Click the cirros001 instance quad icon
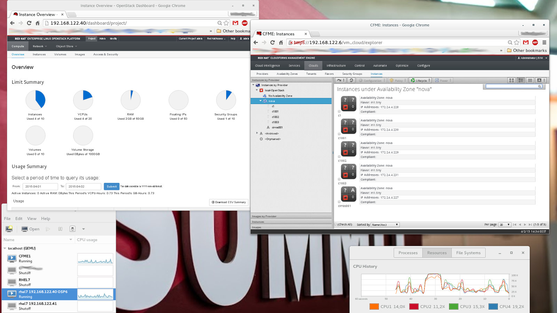 click(348, 194)
